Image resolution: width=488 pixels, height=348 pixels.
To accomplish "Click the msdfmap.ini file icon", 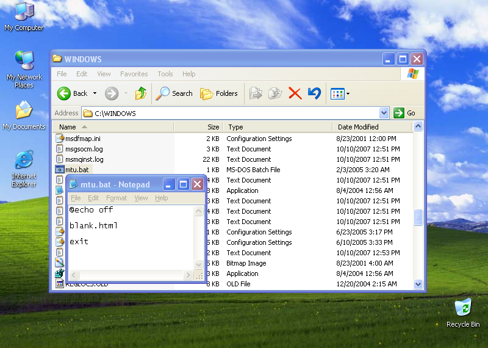I will pos(59,138).
